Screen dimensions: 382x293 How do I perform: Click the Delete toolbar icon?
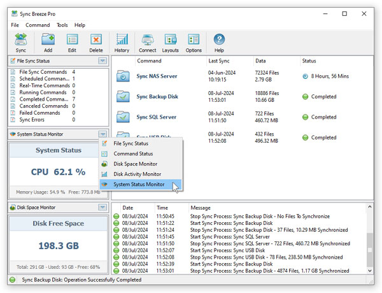tap(96, 39)
